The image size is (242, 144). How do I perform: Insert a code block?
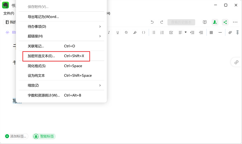click(x=143, y=32)
